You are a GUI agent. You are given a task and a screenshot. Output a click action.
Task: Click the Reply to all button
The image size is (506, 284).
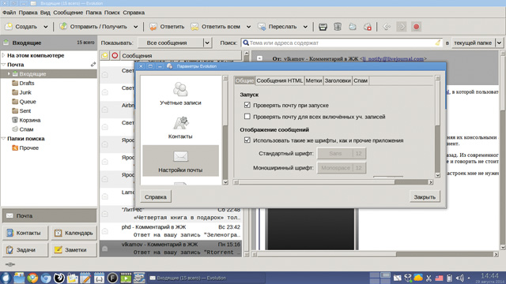pyautogui.click(x=216, y=27)
